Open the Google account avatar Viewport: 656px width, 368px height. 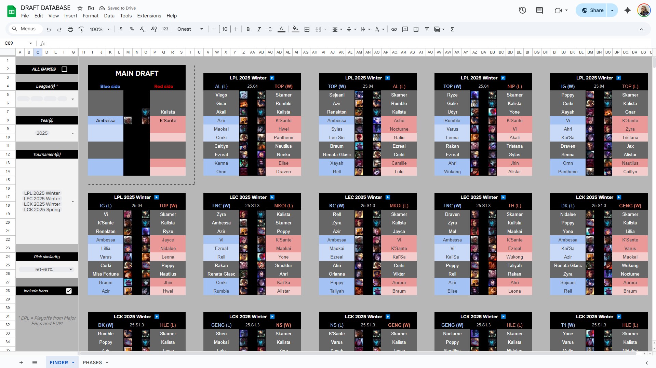(x=644, y=10)
